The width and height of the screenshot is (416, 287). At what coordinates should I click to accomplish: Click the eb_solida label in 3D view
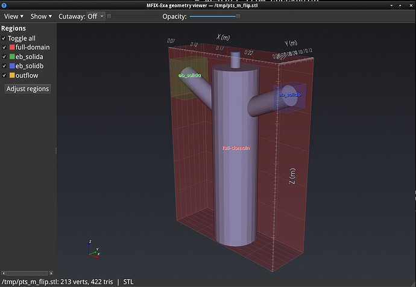[x=190, y=75]
